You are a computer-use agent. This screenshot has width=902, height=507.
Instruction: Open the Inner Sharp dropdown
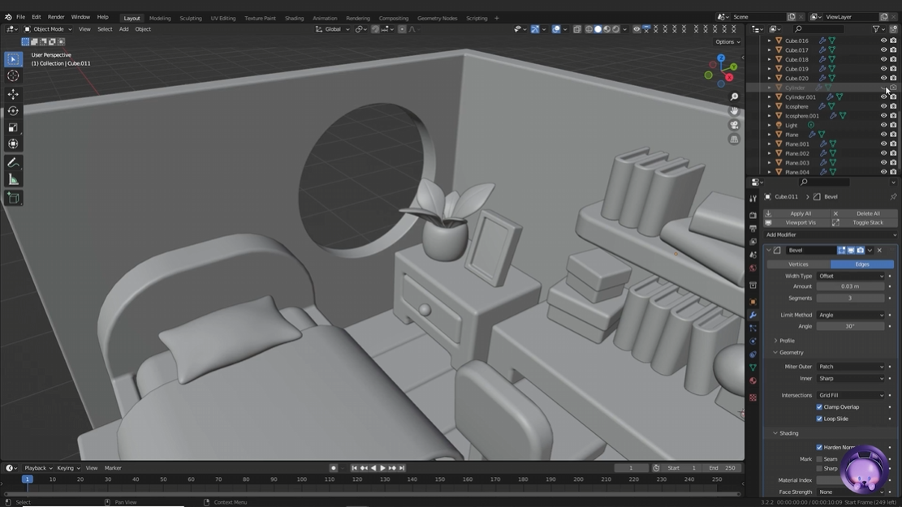[850, 378]
